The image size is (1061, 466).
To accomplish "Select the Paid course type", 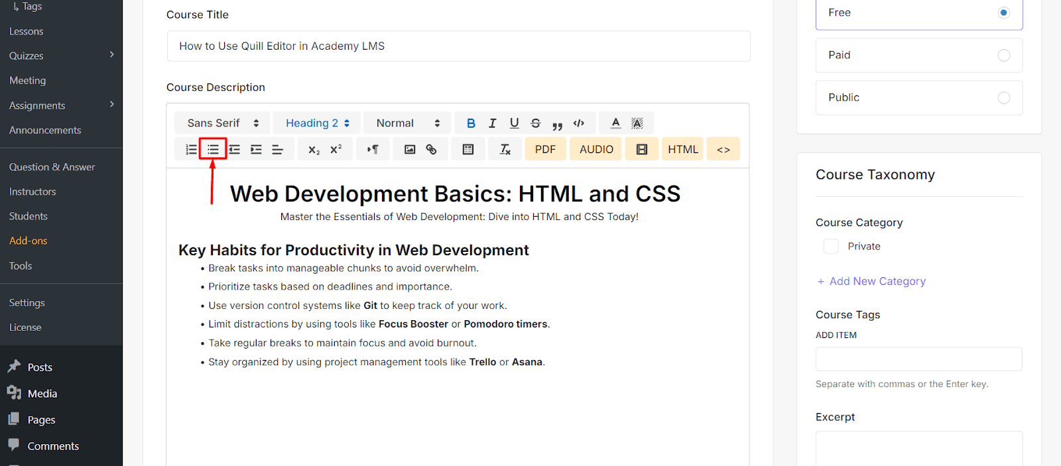I will 1003,56.
